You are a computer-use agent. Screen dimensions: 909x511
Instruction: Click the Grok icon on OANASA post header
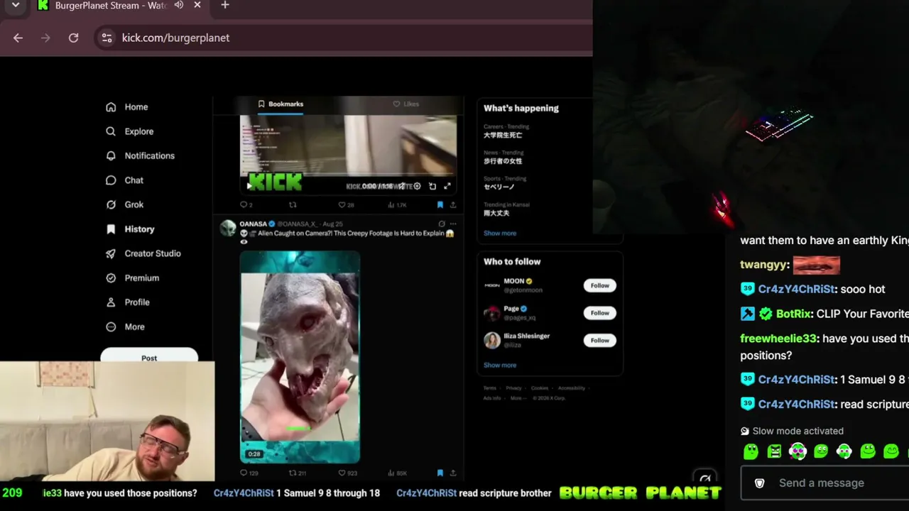[x=442, y=224]
